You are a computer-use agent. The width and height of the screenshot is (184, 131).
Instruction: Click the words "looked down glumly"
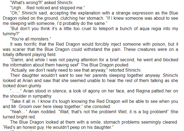[22, 86]
